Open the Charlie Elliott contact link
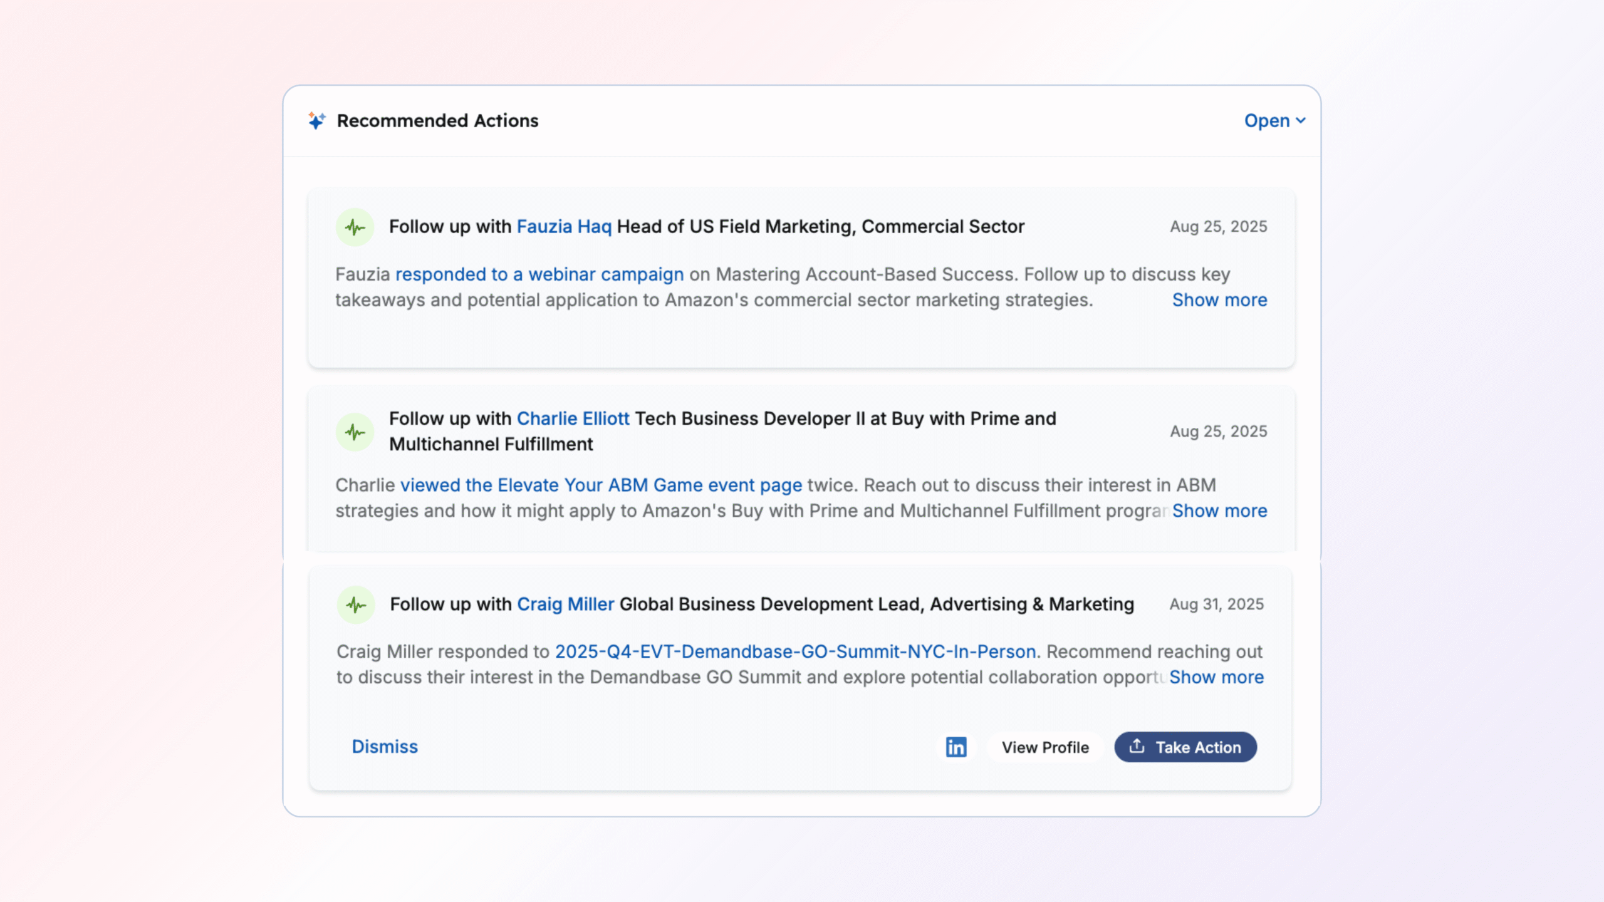 [573, 418]
